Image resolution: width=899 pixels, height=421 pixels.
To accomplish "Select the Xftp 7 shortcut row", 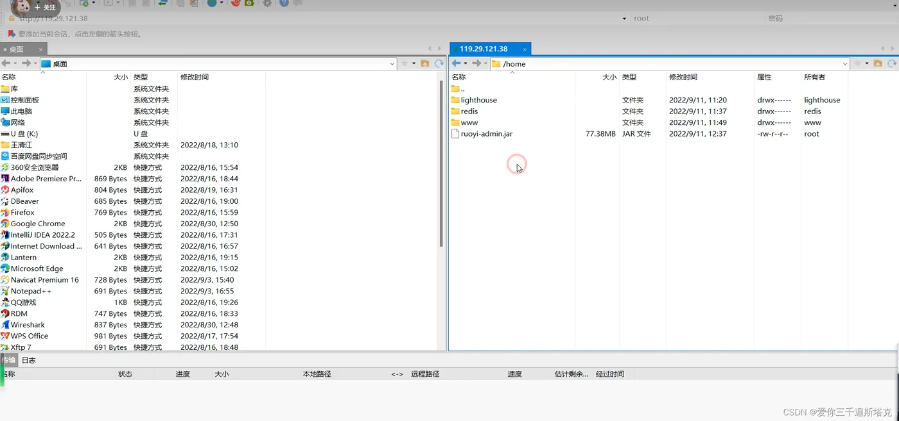I will (x=133, y=347).
